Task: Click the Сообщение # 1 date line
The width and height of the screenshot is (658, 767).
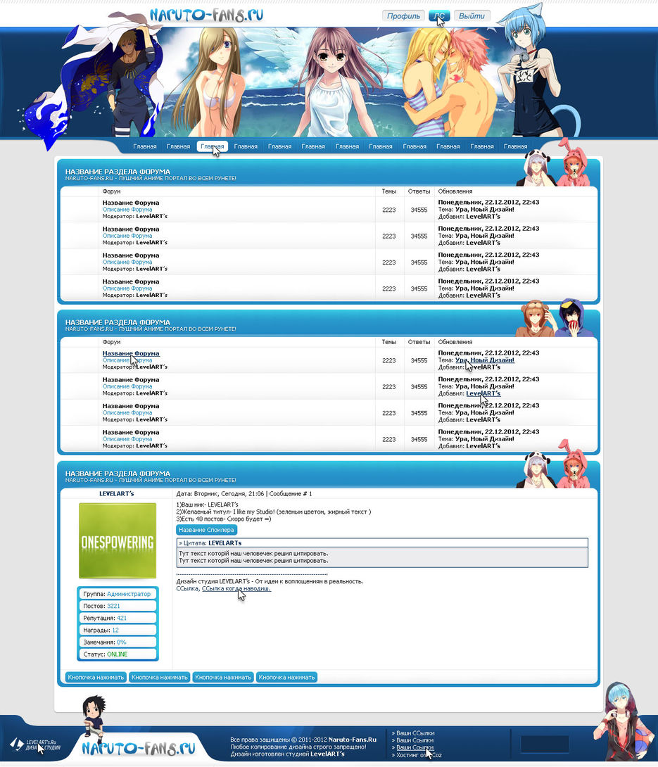Action: [244, 493]
